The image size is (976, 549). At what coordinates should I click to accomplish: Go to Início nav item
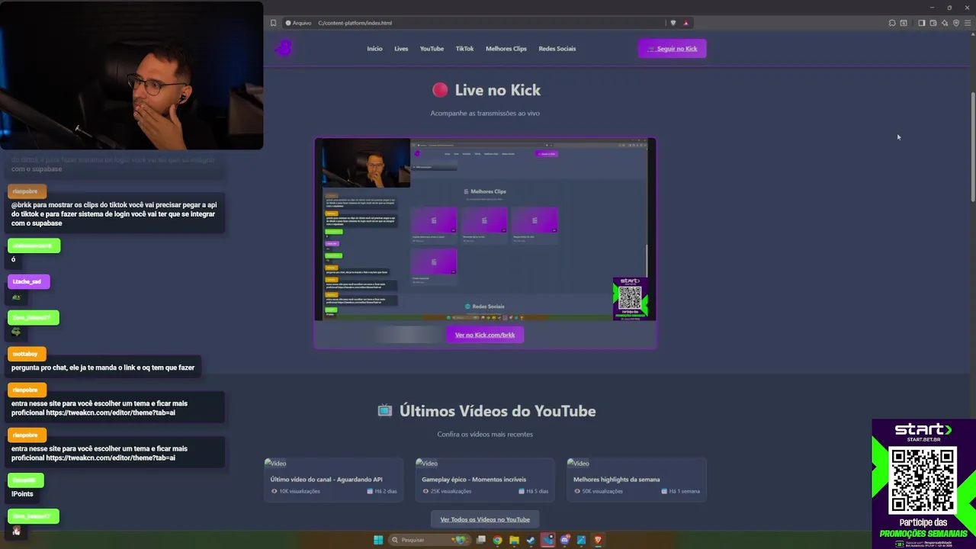click(374, 49)
